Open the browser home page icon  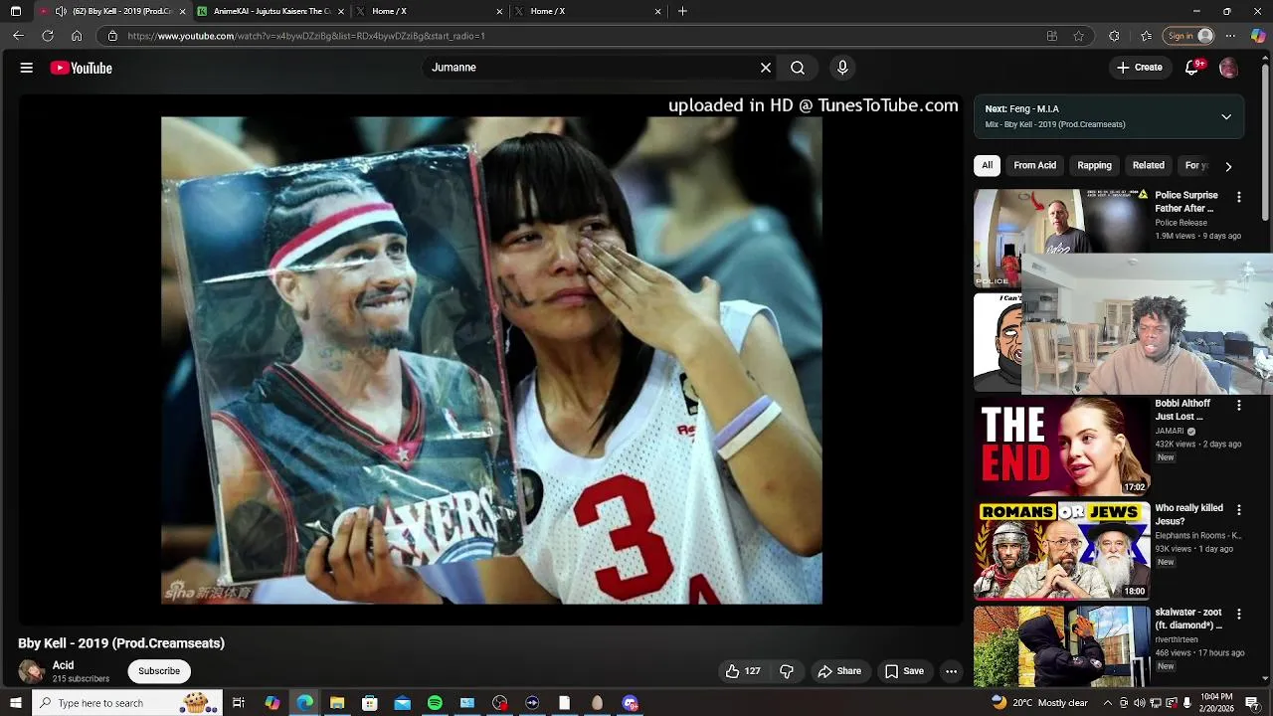click(77, 36)
